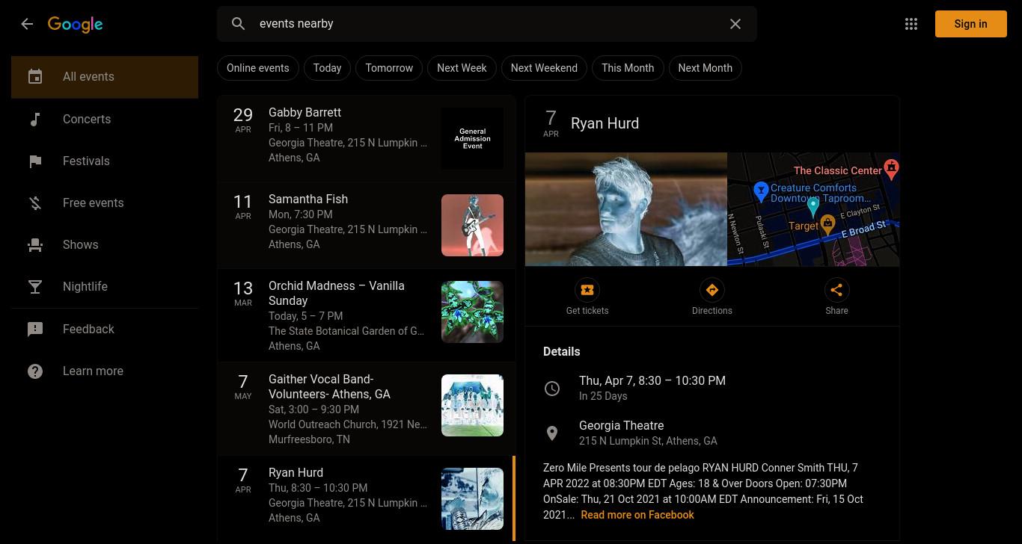Open Festivals category label
This screenshot has width=1022, height=544.
(86, 161)
